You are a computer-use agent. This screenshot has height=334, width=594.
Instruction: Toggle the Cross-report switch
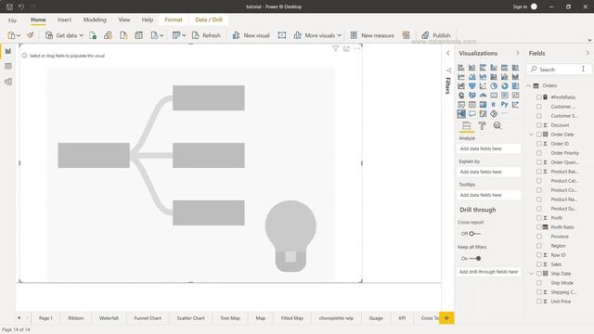click(x=474, y=234)
